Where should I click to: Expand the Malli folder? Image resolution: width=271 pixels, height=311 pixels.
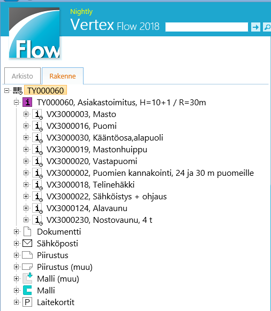[x=16, y=290]
